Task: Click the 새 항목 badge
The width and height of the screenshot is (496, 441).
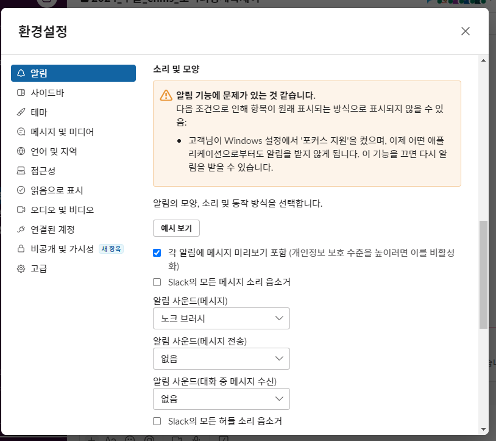Action: click(x=111, y=249)
